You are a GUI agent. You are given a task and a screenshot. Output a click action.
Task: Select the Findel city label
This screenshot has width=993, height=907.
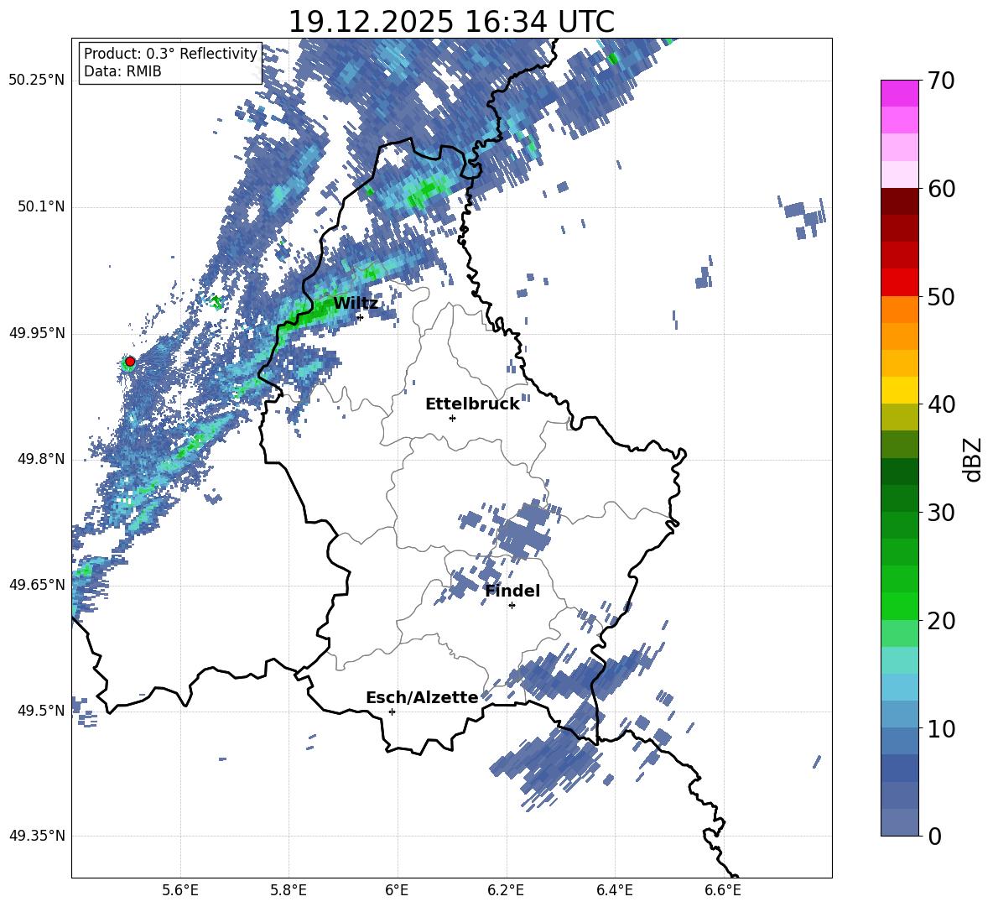click(x=512, y=591)
